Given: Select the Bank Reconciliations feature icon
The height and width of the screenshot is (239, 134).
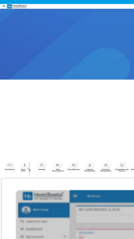Looking at the screenshot, I should pos(58,165).
